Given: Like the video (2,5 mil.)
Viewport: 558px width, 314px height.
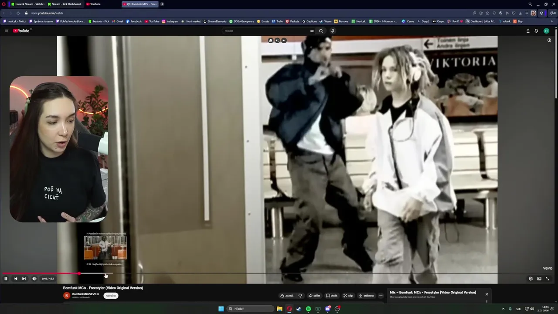Looking at the screenshot, I should coord(287,296).
